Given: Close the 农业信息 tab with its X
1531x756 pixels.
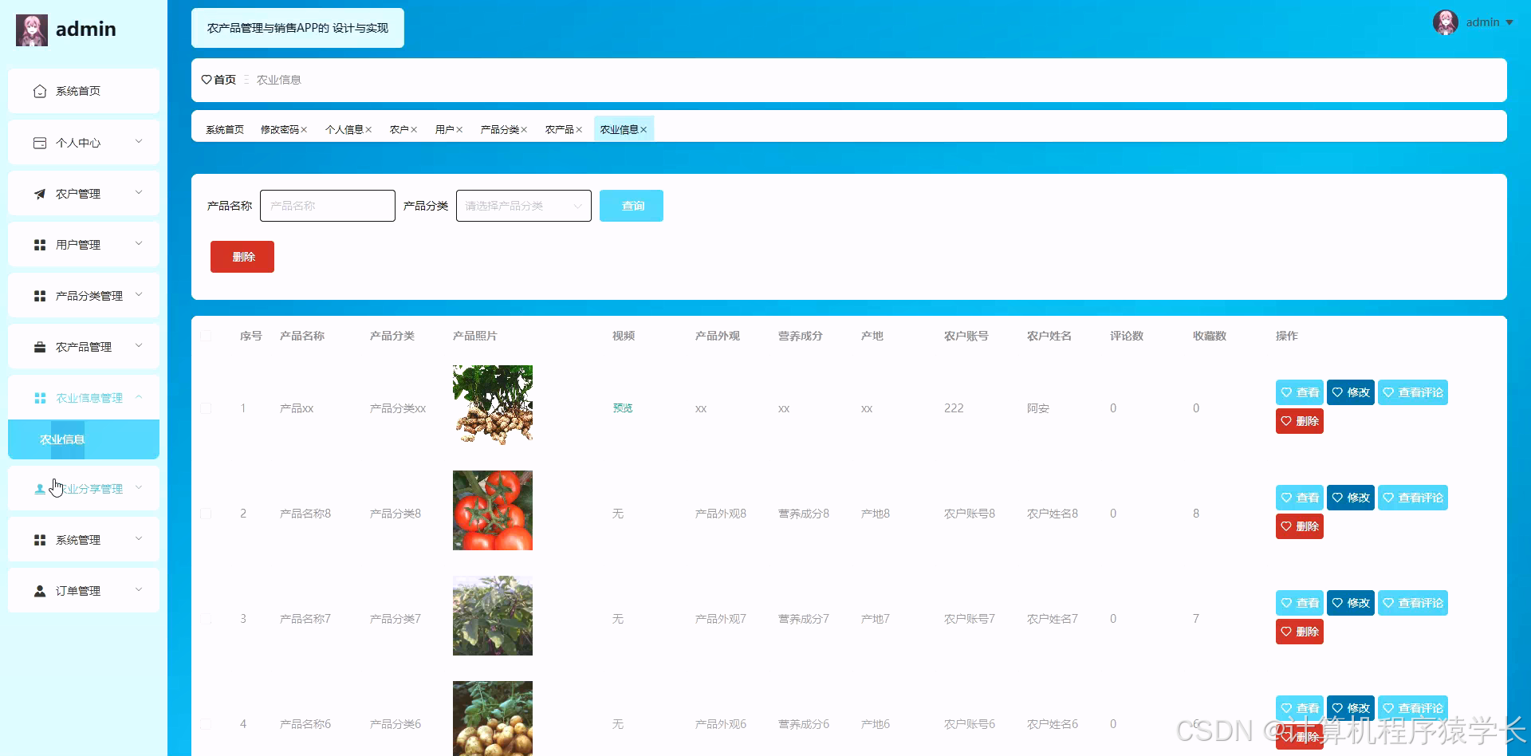Looking at the screenshot, I should [643, 130].
